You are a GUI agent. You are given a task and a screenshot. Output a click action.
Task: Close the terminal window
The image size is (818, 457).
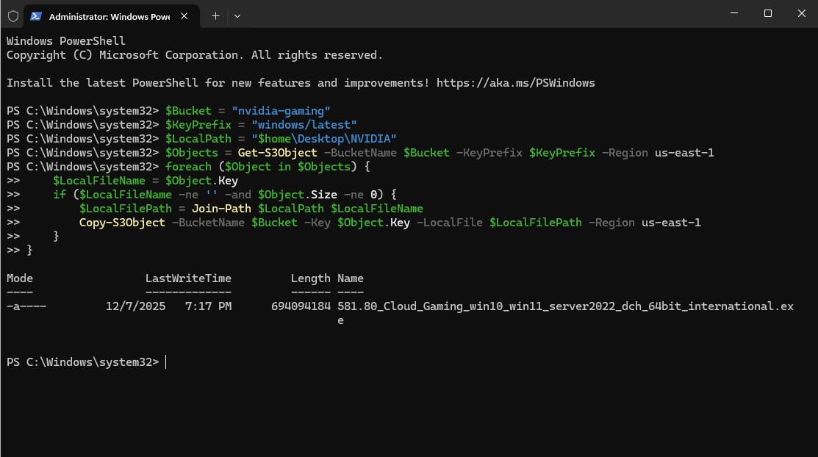click(x=802, y=13)
